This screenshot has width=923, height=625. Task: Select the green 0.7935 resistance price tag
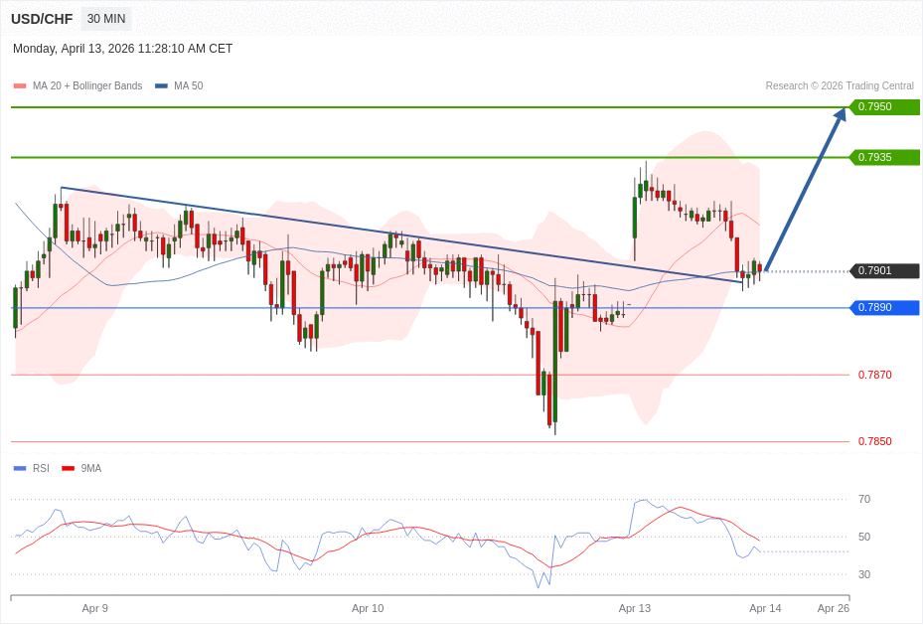pos(884,157)
